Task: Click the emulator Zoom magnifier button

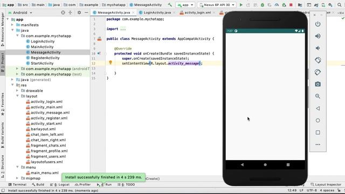Action: [x=318, y=96]
